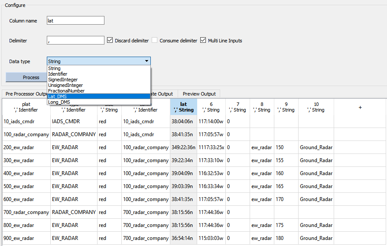Click 700_radar_company in the plat column

pyautogui.click(x=26, y=212)
